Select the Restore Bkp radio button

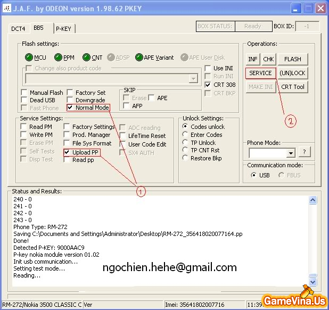click(x=185, y=158)
